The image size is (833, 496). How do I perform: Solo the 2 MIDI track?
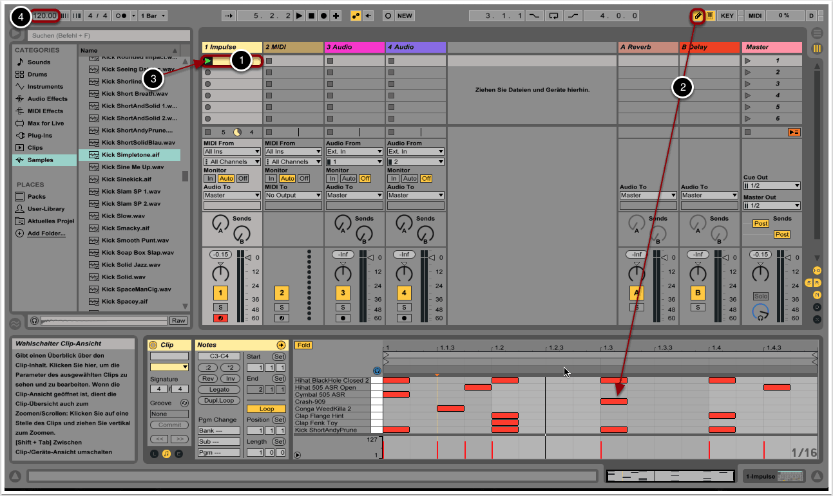(x=280, y=307)
